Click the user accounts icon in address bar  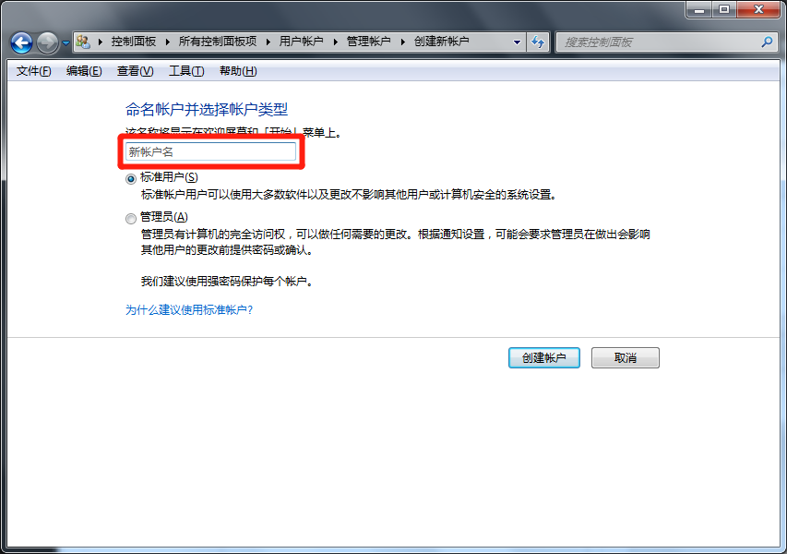pyautogui.click(x=83, y=42)
